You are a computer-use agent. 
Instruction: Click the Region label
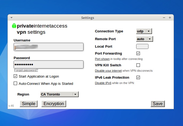point(23,94)
